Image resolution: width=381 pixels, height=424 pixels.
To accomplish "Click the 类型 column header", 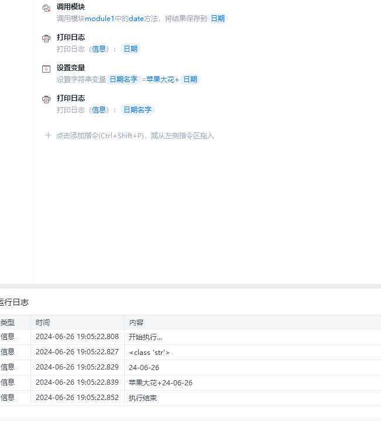I will pyautogui.click(x=8, y=323).
